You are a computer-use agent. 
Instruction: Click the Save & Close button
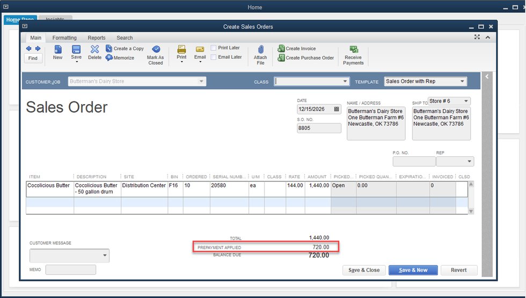click(x=364, y=270)
